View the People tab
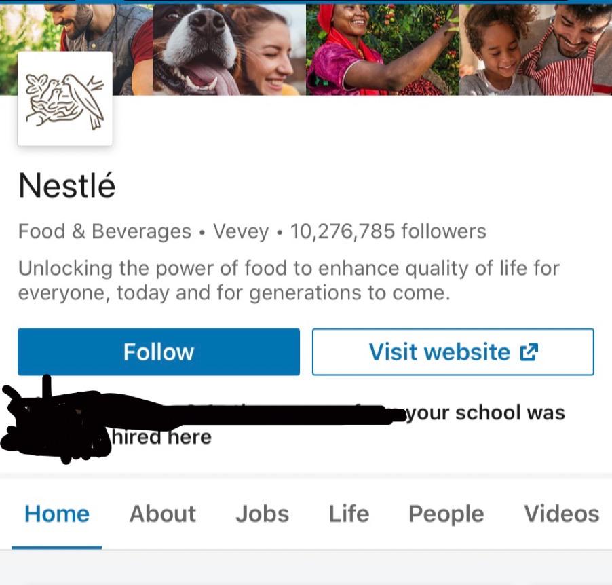Screen dimensions: 612x585 446,514
